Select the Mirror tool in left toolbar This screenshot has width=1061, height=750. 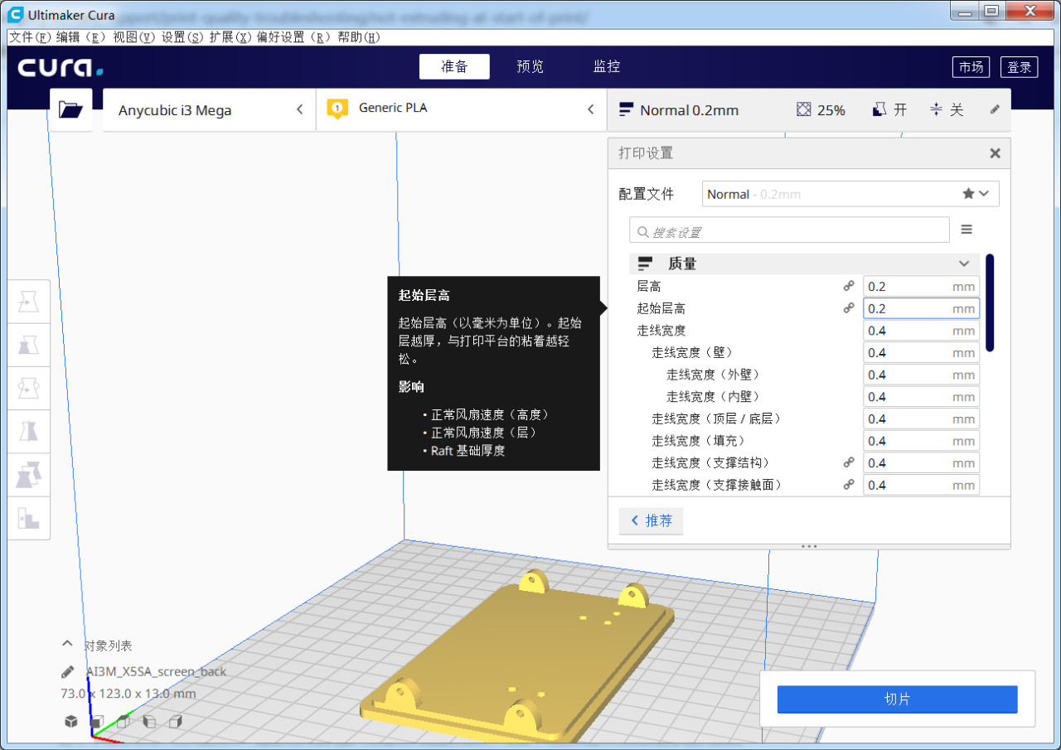pos(29,431)
